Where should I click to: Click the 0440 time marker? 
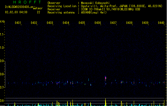point(161,23)
